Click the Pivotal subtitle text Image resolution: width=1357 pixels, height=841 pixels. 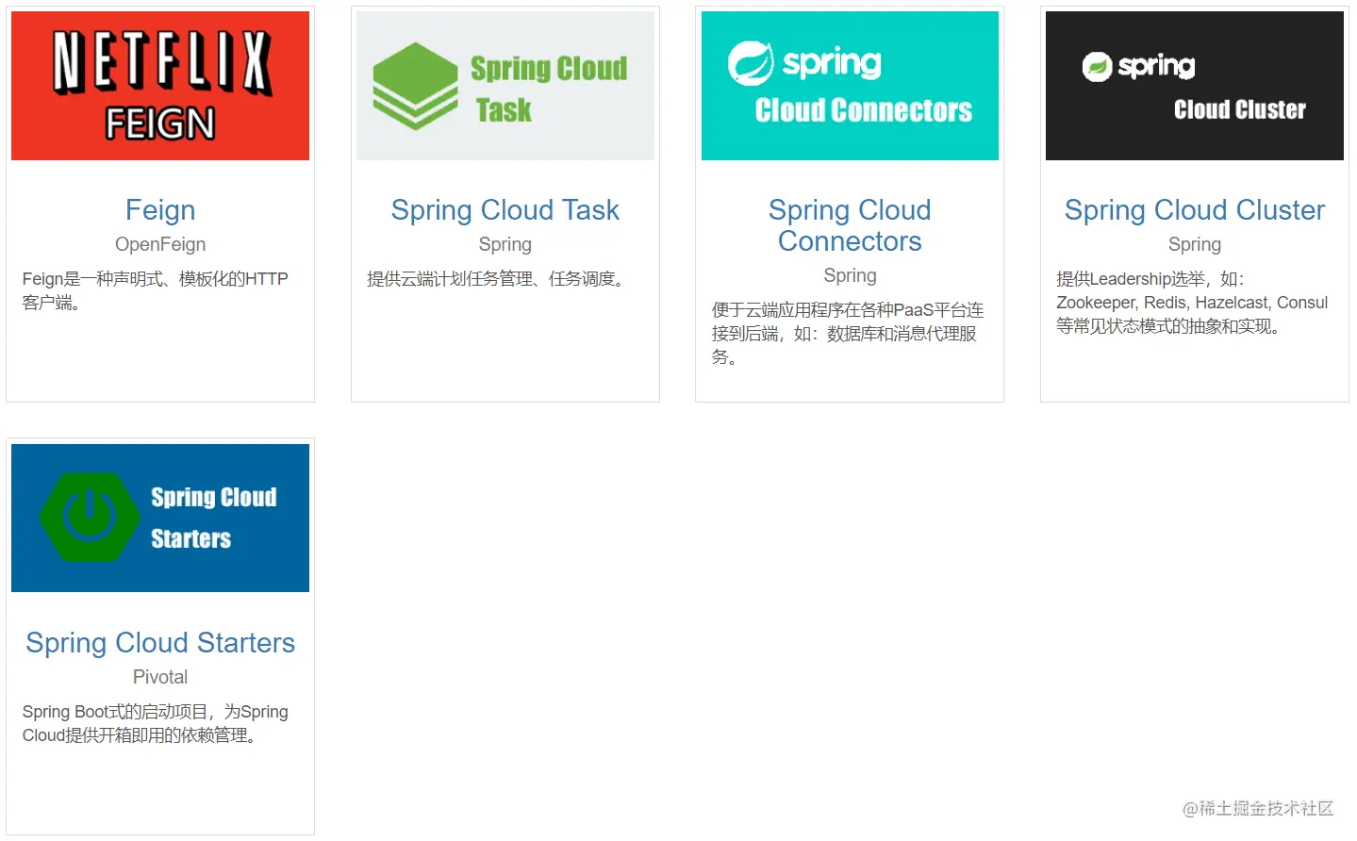tap(160, 677)
